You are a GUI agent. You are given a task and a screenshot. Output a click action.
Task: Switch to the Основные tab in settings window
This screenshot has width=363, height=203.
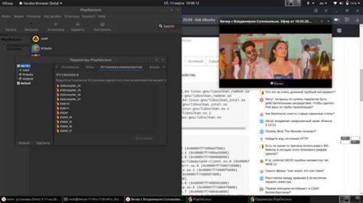coord(70,67)
